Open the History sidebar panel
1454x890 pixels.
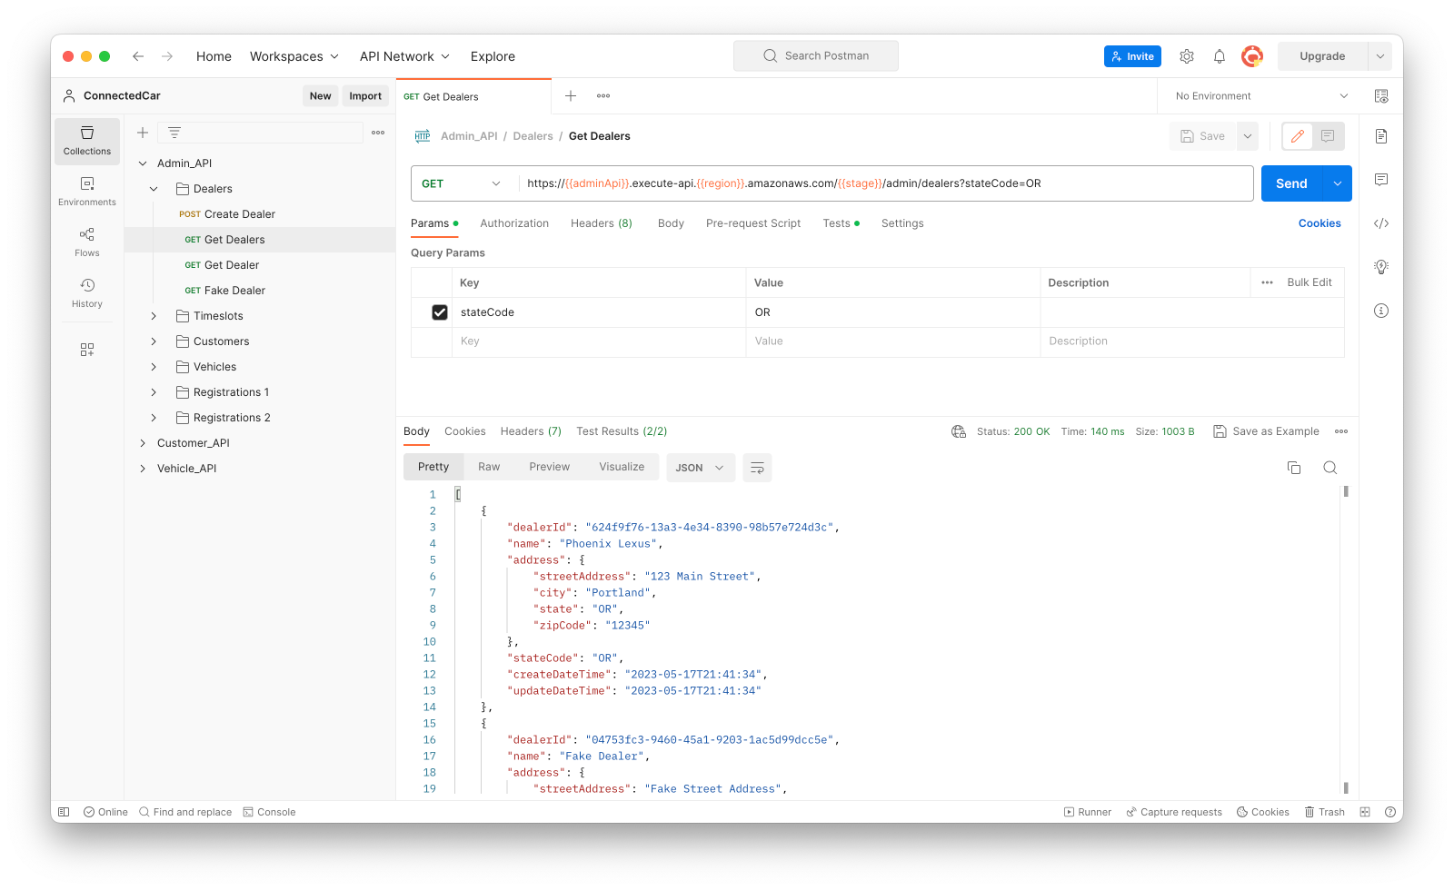tap(87, 293)
